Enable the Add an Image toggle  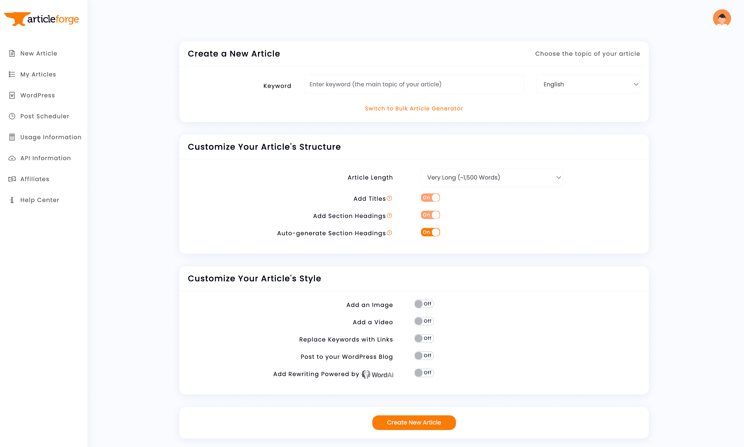click(x=424, y=304)
